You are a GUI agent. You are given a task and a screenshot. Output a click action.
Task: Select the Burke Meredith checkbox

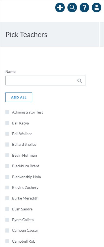(7, 198)
